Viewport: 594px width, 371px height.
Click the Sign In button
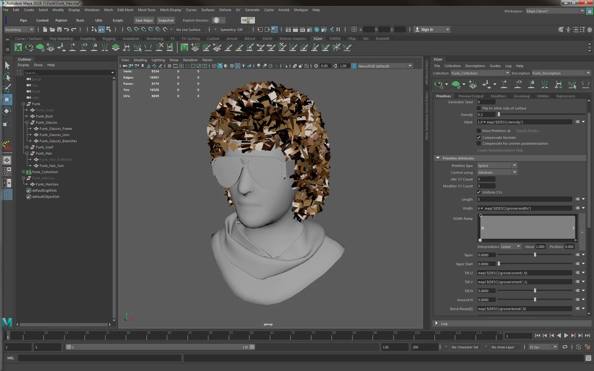[432, 30]
